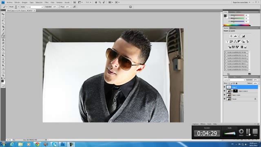
Task: Enable airbrush mode in options bar
Action: pos(74,7)
